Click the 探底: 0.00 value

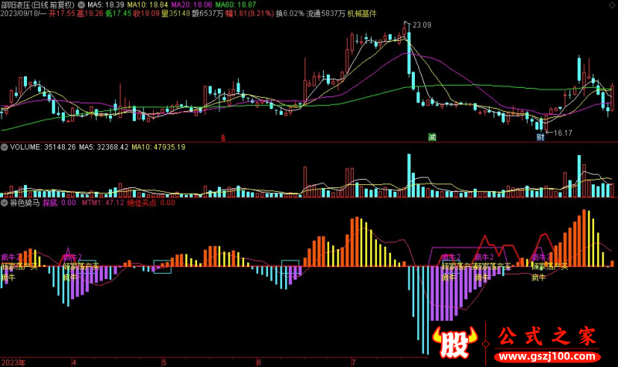(59, 203)
